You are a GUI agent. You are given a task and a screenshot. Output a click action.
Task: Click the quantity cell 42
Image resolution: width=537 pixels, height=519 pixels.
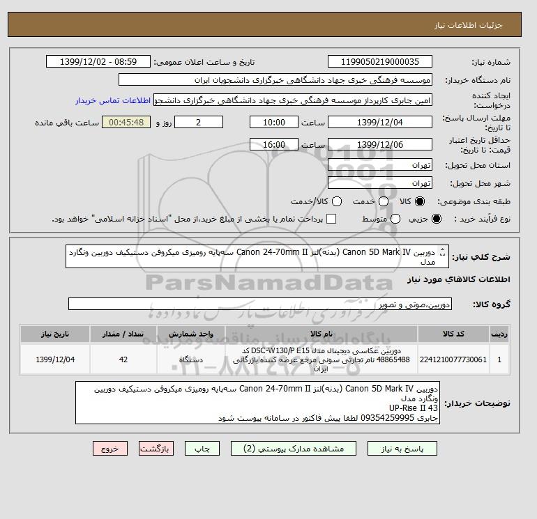click(x=123, y=359)
